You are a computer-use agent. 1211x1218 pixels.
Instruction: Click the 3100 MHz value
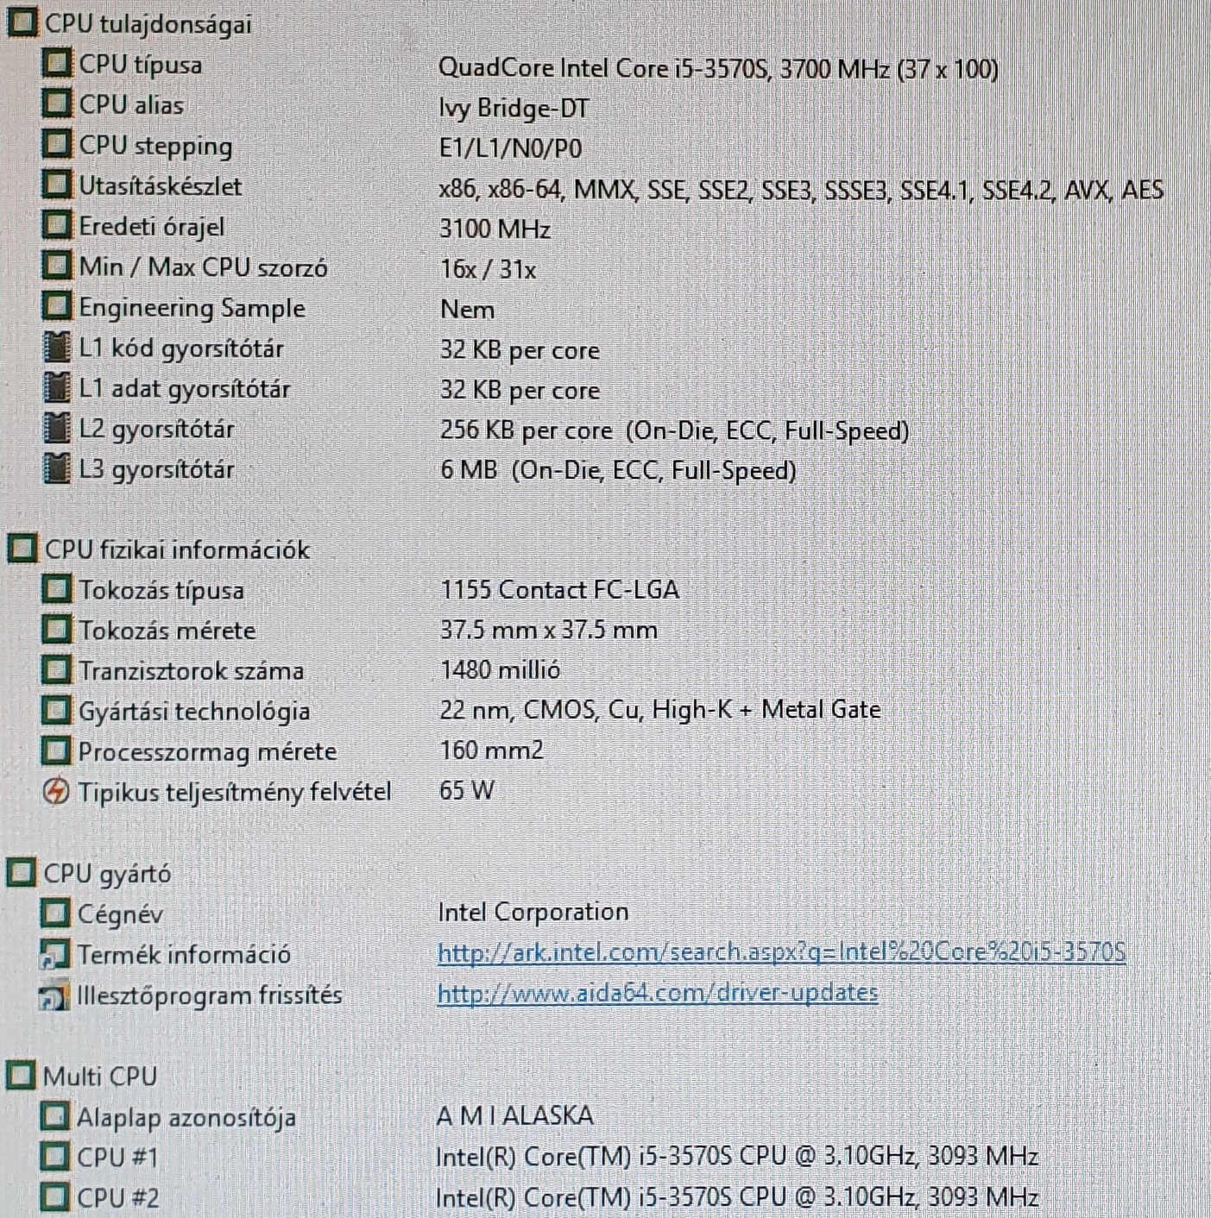click(495, 229)
